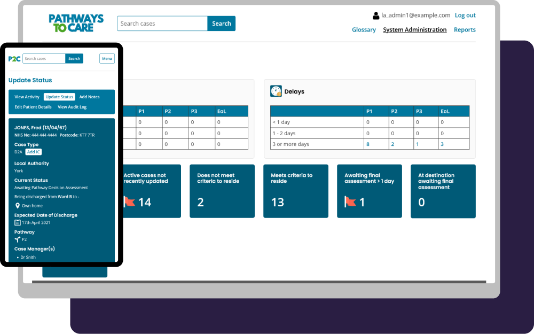The image size is (534, 334).
Task: Click the calendar icon beside discharge date
Action: [17, 222]
